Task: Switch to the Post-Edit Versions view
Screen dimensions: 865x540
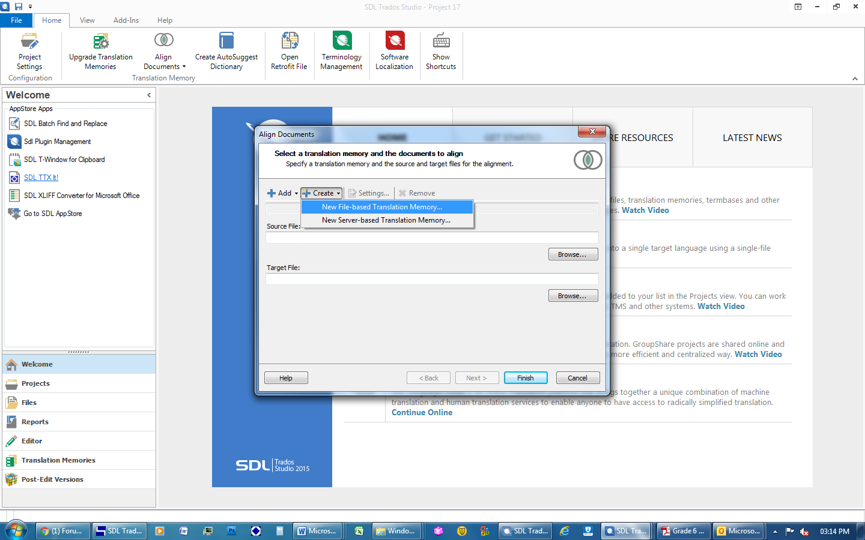Action: pos(79,479)
